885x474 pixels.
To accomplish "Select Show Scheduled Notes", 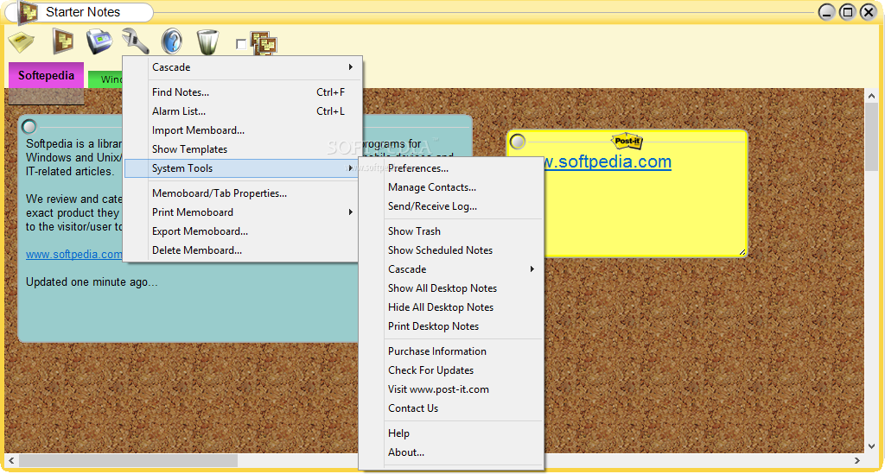I will click(x=451, y=250).
